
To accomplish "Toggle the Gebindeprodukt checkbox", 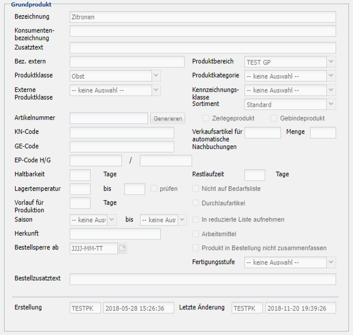I will 274,118.
